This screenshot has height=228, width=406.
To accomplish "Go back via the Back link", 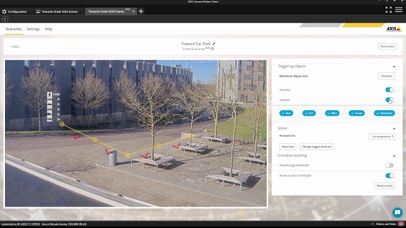I will tap(15, 46).
